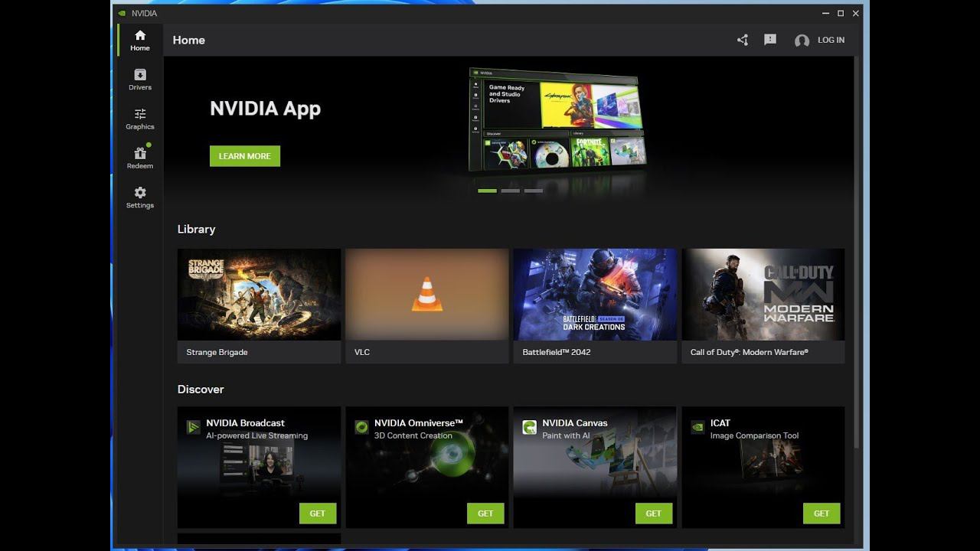
Task: Click the Battlefield™ 2042 title label
Action: coord(557,352)
